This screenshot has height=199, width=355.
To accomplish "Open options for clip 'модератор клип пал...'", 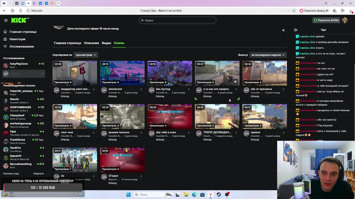I will coord(94,89).
